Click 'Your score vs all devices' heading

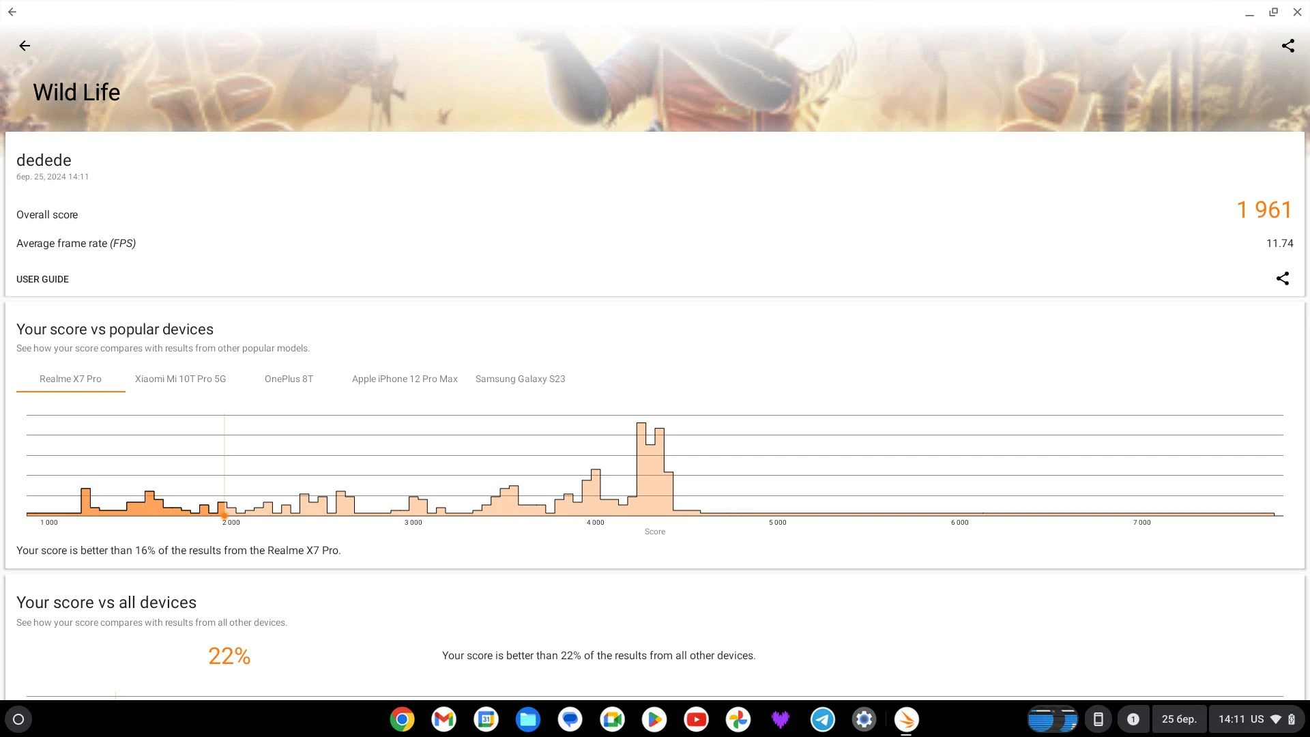(106, 603)
